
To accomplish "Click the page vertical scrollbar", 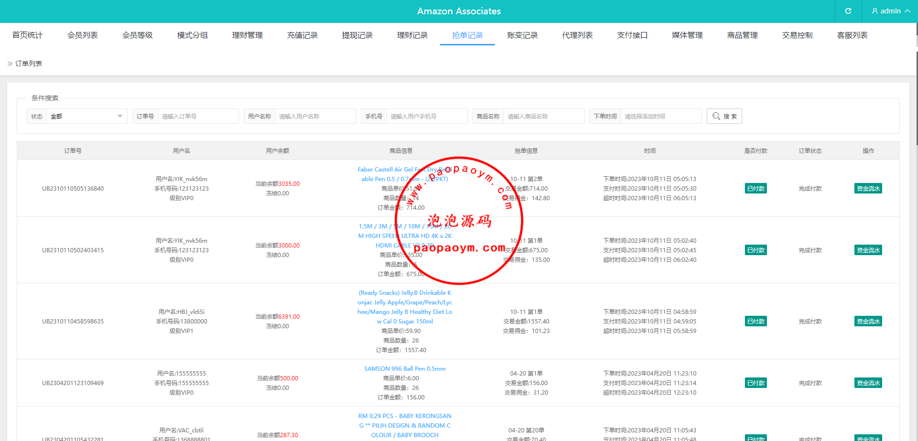I will click(x=917, y=96).
